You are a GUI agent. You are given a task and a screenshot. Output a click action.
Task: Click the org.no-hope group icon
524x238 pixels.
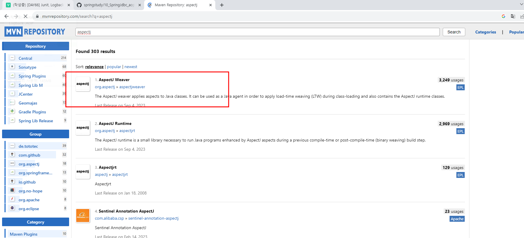[12, 190]
